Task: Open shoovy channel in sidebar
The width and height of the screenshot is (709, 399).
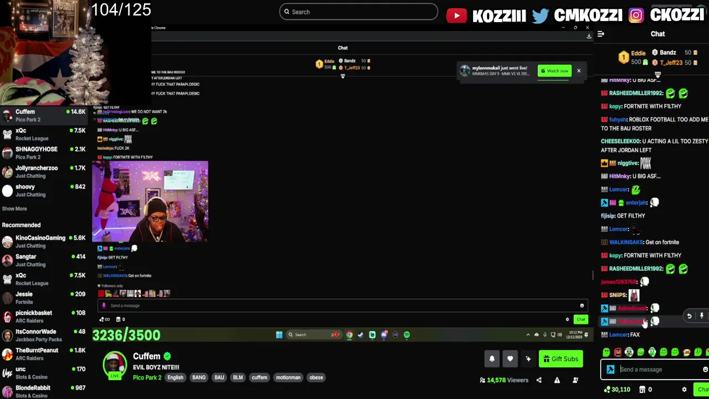Action: point(44,191)
